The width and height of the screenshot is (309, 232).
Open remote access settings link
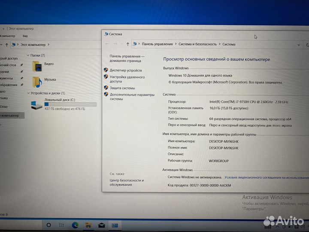pos(127,79)
